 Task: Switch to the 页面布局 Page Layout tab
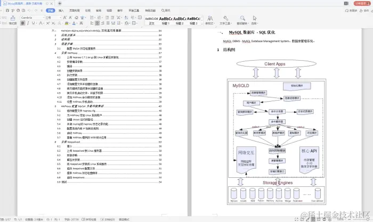pos(74,11)
